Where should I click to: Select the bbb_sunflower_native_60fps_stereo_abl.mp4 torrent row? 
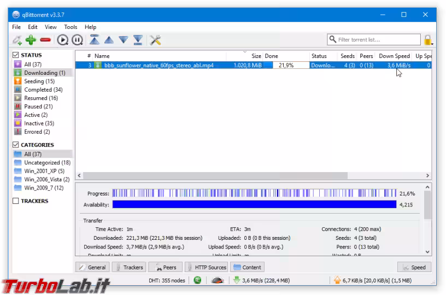pyautogui.click(x=253, y=65)
